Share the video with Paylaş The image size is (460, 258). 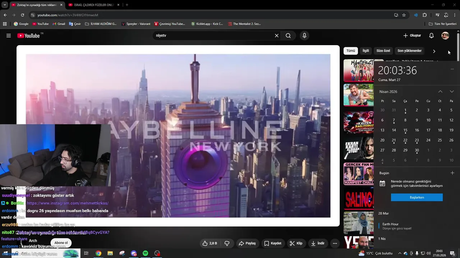(247, 243)
